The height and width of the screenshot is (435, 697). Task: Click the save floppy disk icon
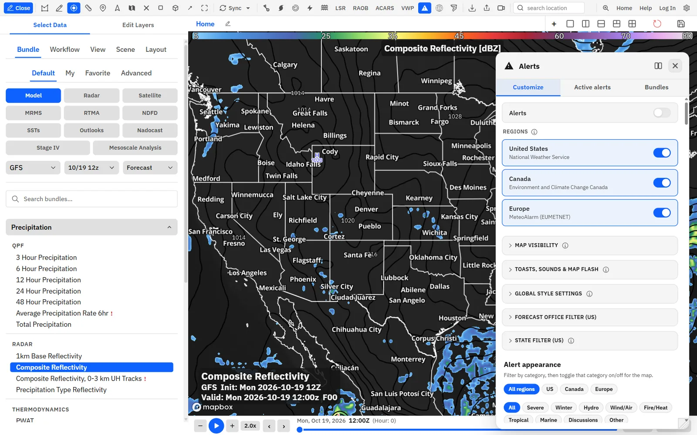coord(681,23)
